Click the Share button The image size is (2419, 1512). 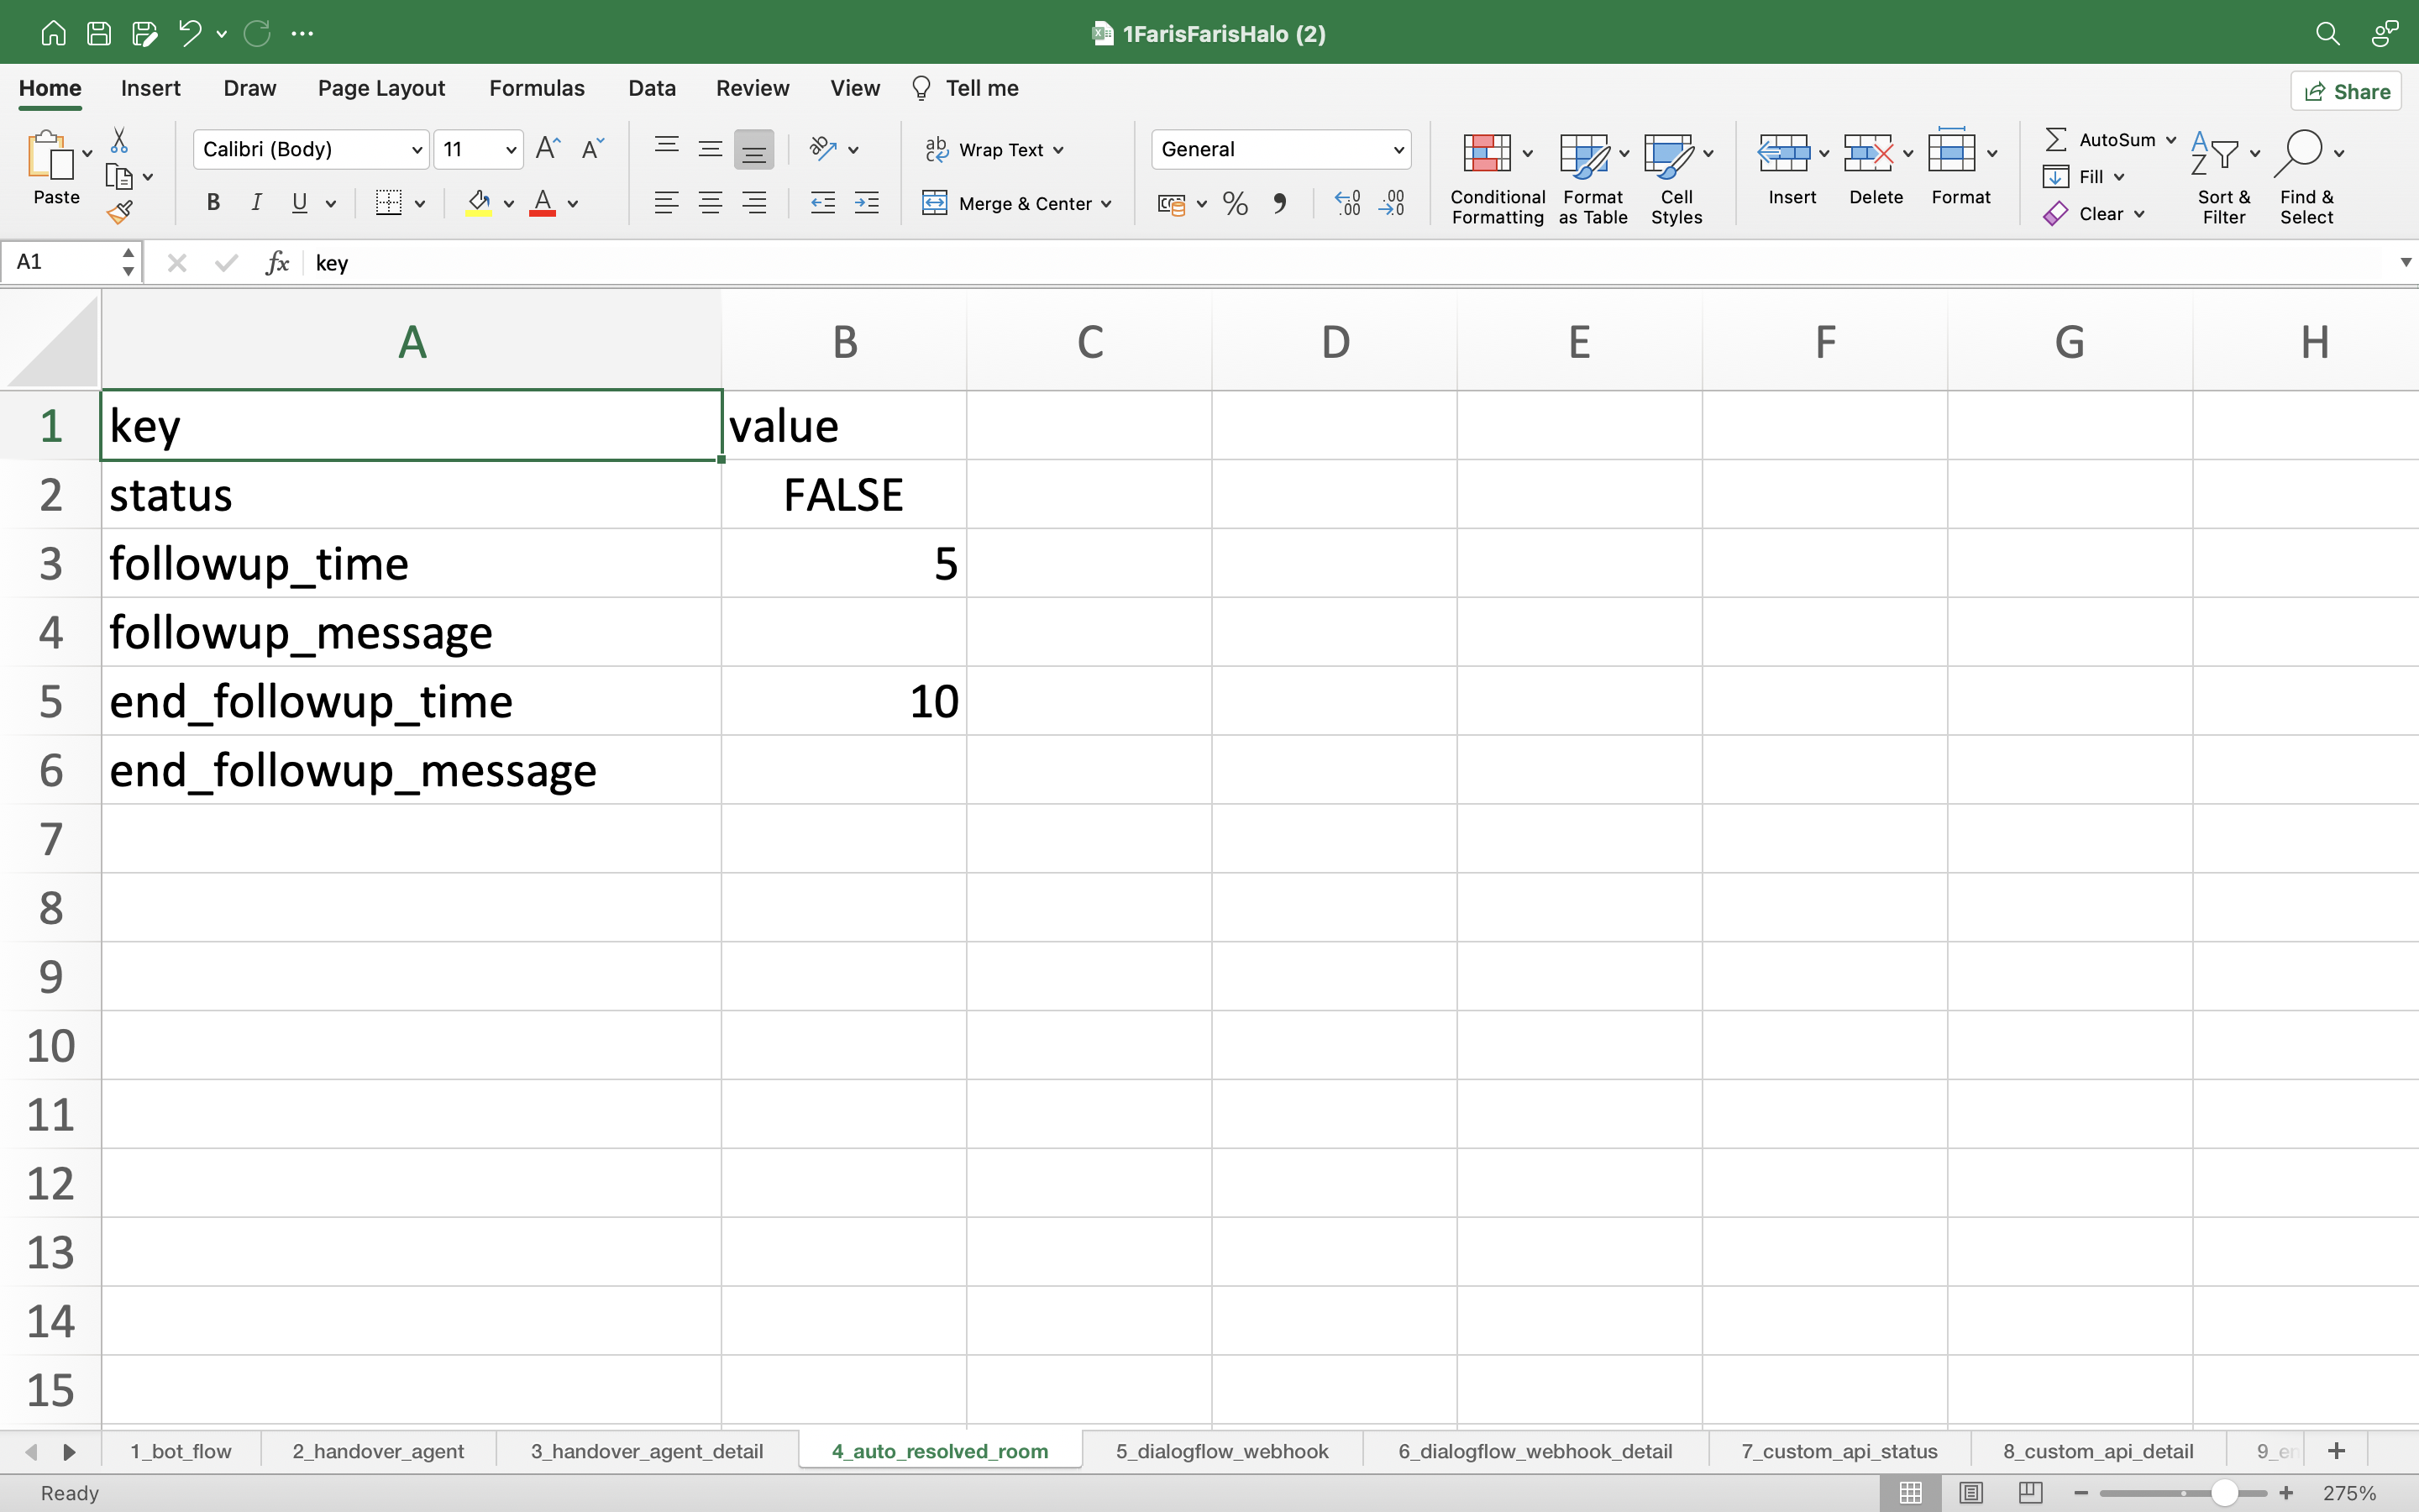(2346, 91)
